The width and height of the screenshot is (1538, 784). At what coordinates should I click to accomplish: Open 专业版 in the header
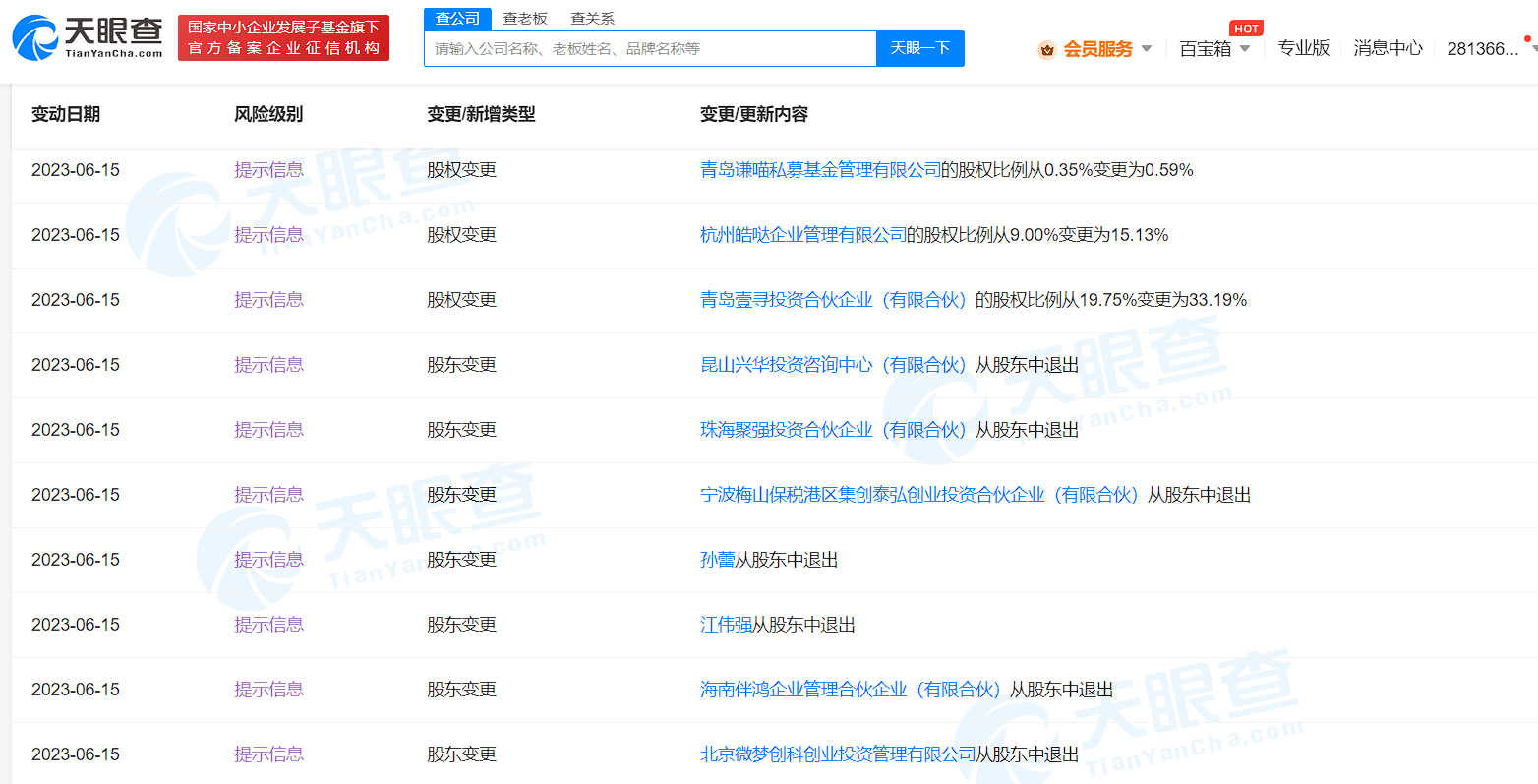click(x=1304, y=48)
